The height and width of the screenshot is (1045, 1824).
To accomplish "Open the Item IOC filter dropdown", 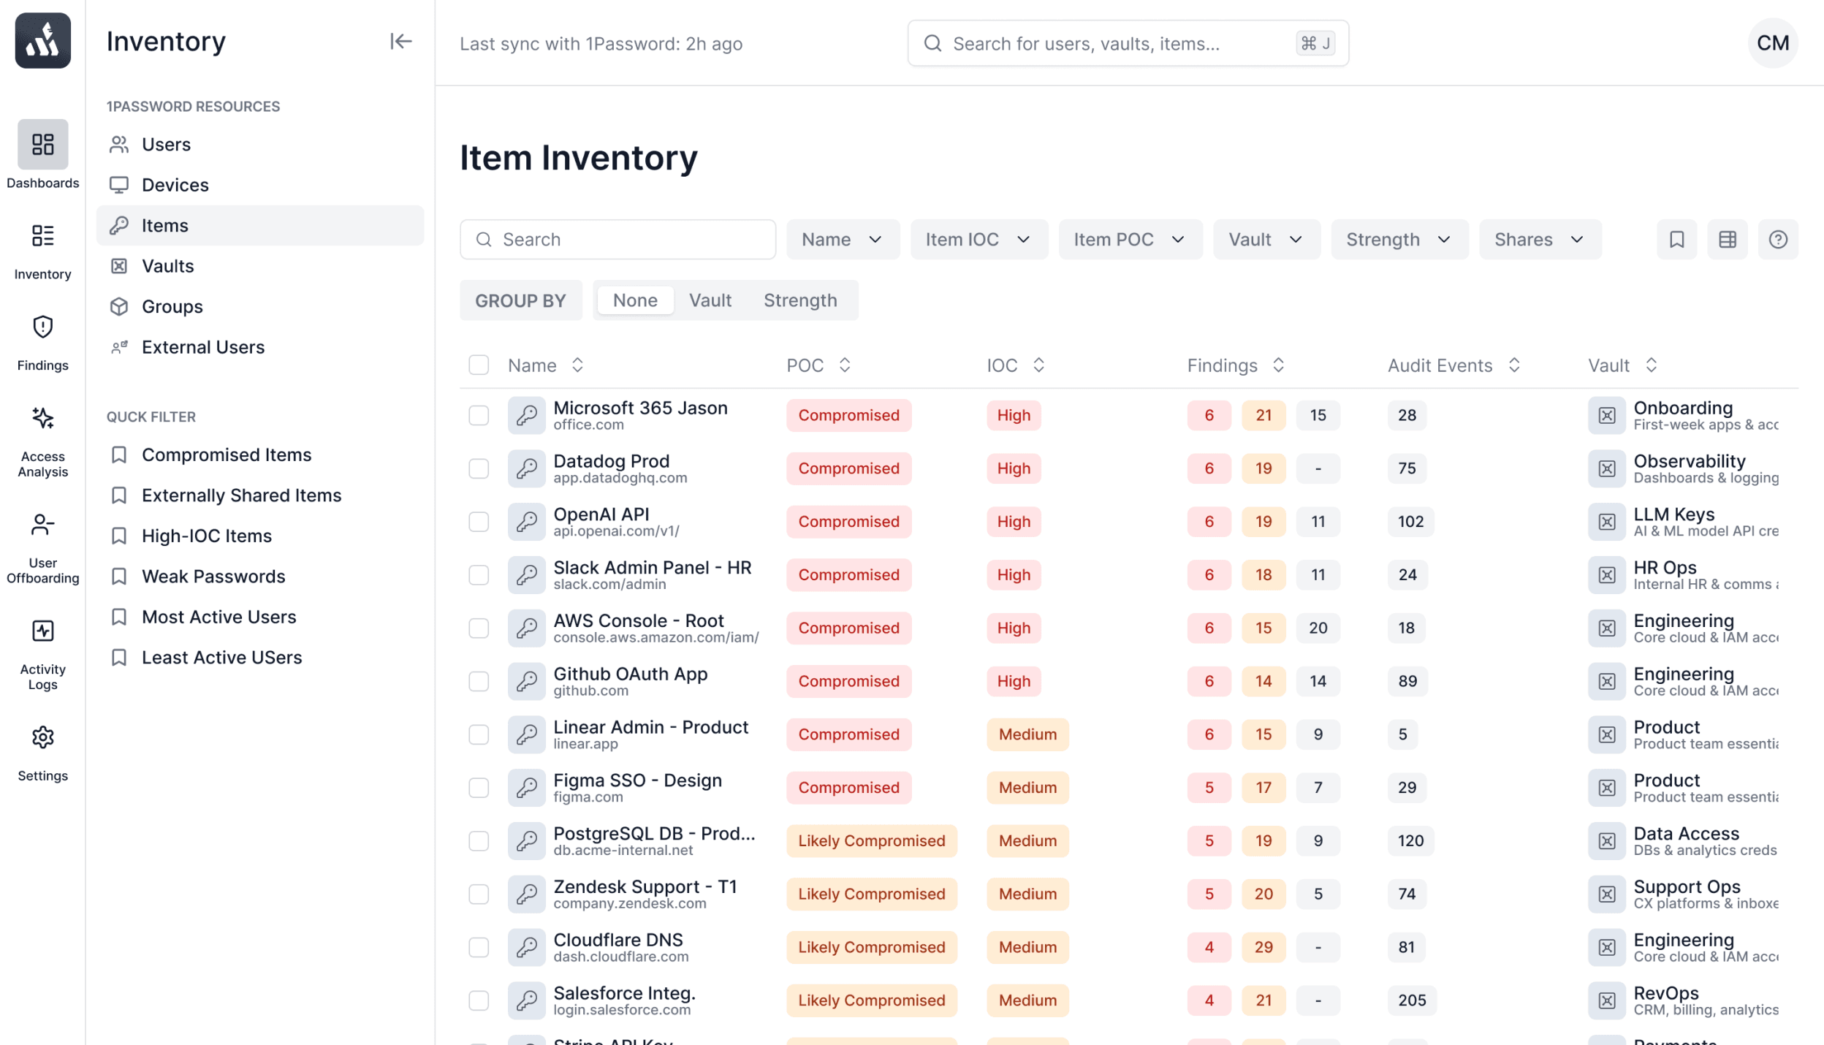I will point(978,240).
